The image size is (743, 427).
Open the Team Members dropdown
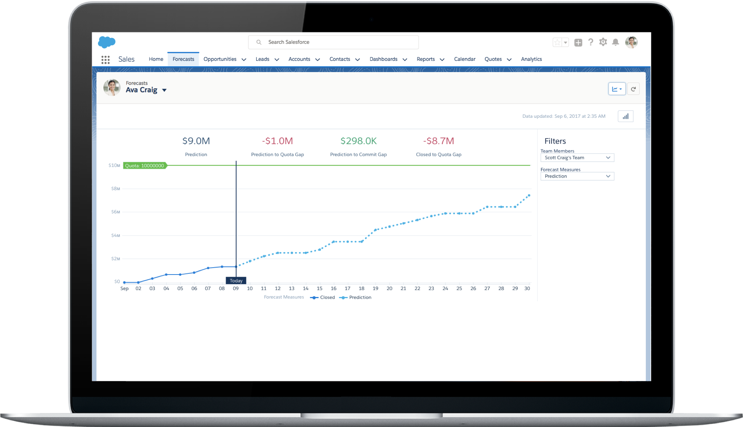(577, 158)
